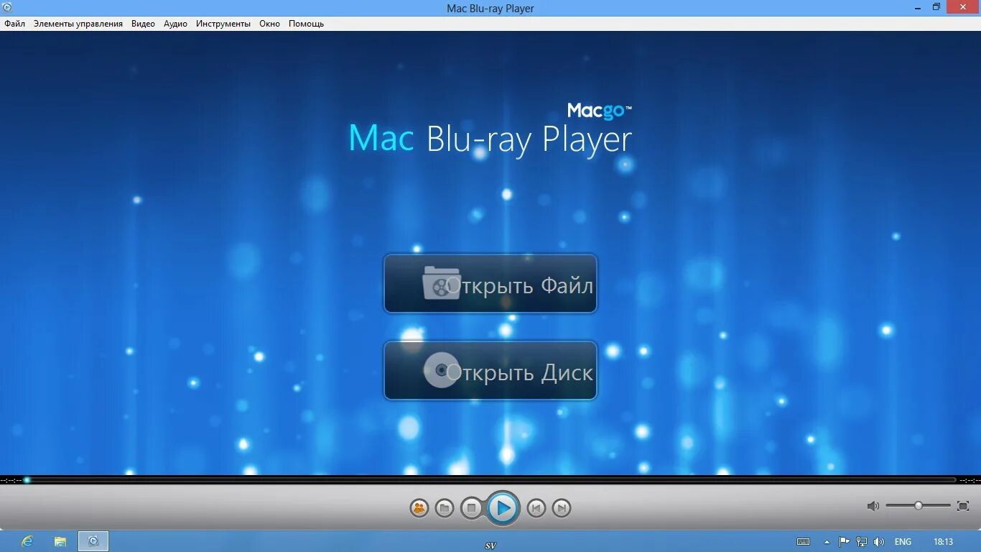
Task: Click the network tray icon
Action: (862, 542)
